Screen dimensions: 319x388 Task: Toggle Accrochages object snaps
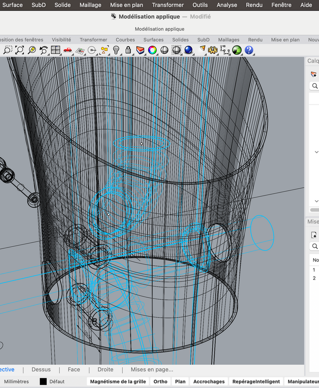pos(209,381)
